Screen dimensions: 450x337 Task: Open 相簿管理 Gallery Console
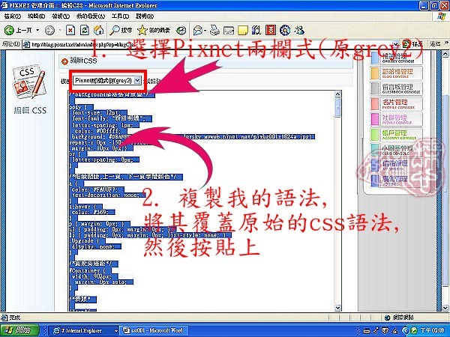[x=396, y=57]
